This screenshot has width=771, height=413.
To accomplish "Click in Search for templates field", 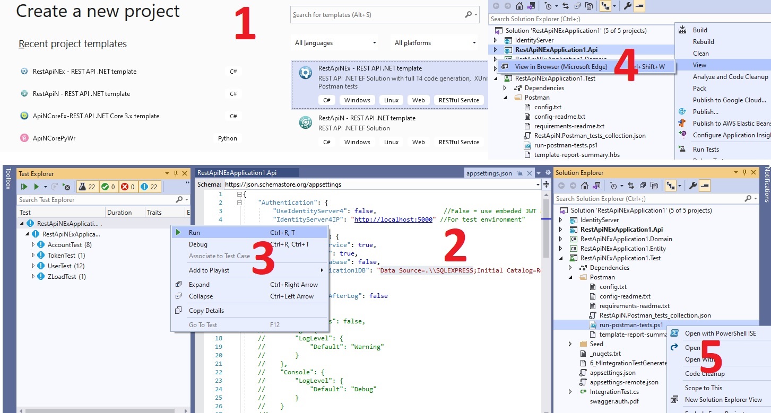I will click(377, 15).
